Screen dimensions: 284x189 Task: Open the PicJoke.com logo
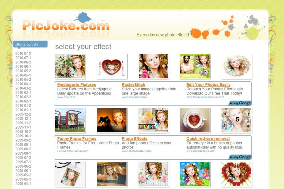[66, 25]
